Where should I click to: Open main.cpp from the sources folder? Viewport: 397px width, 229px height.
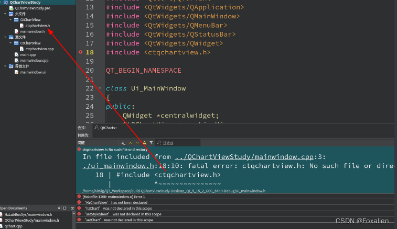[x=27, y=54]
